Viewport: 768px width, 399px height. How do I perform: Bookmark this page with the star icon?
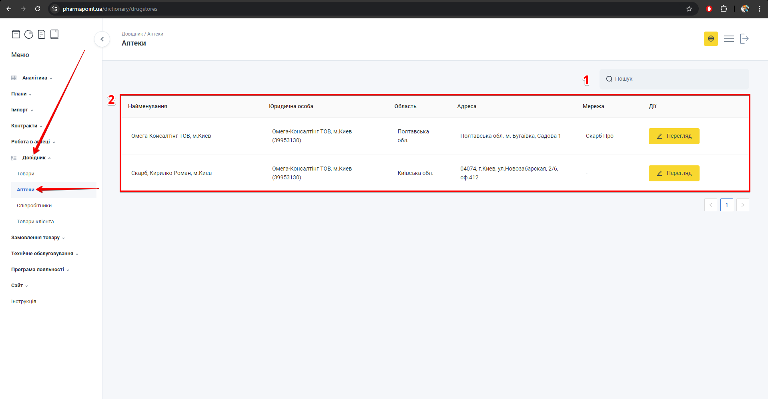point(689,9)
